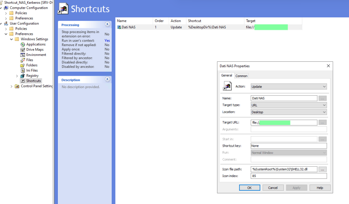Click Preferences folder icon under User Configuration
Viewport: 349px width, 204px height.
click(x=11, y=34)
